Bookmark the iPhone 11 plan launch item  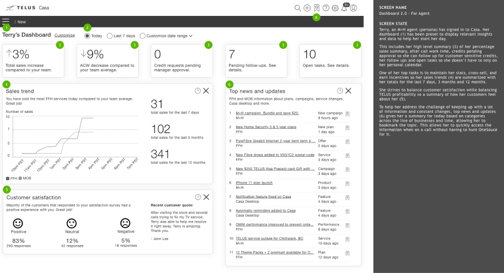click(347, 184)
